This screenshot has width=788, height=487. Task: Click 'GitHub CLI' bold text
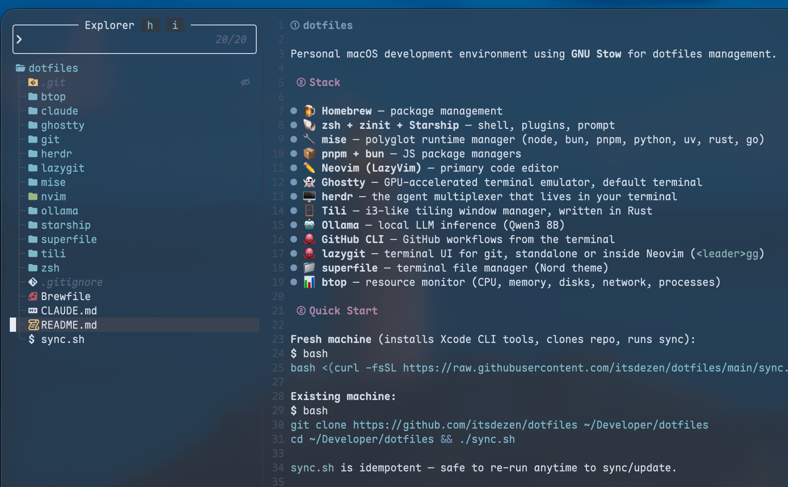(353, 239)
